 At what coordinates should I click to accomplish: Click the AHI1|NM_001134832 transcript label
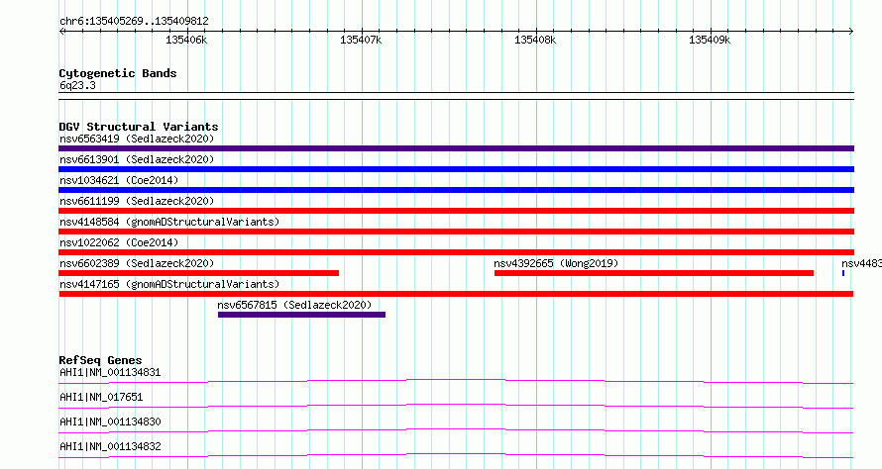(x=110, y=446)
